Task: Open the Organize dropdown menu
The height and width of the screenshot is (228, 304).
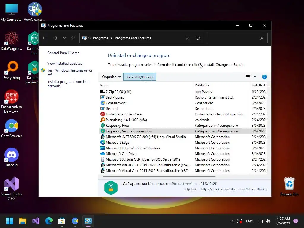Action: click(111, 77)
